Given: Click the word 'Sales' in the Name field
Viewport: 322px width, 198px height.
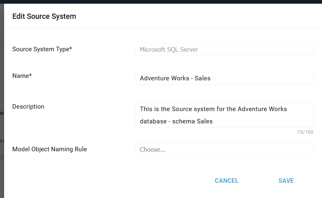Looking at the screenshot, I should (203, 78).
